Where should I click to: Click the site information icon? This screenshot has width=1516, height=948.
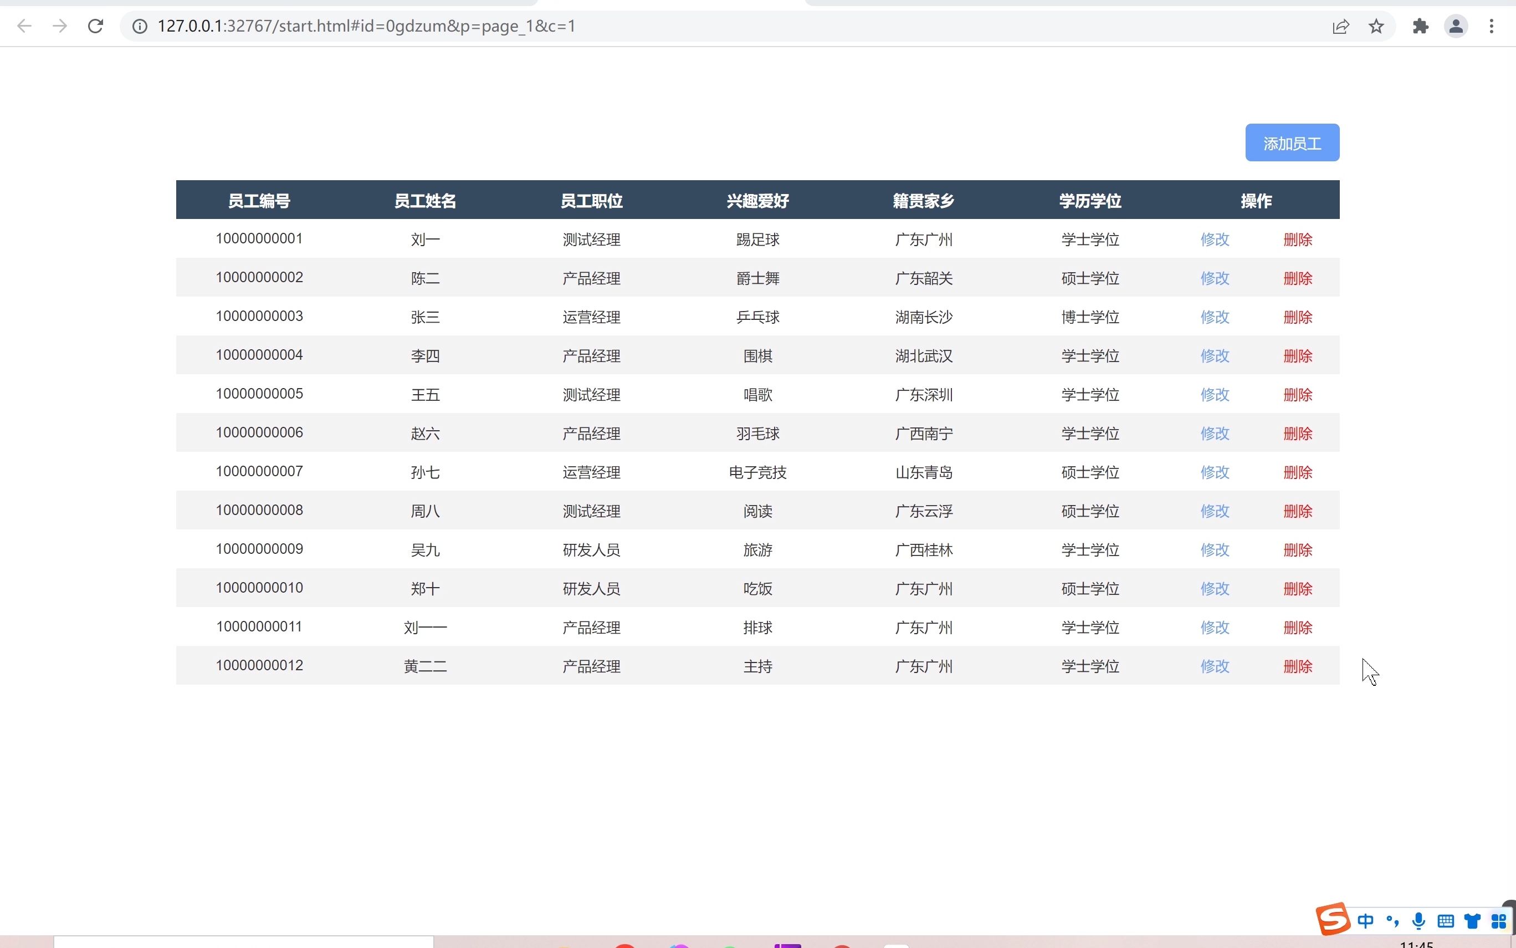[x=140, y=27]
